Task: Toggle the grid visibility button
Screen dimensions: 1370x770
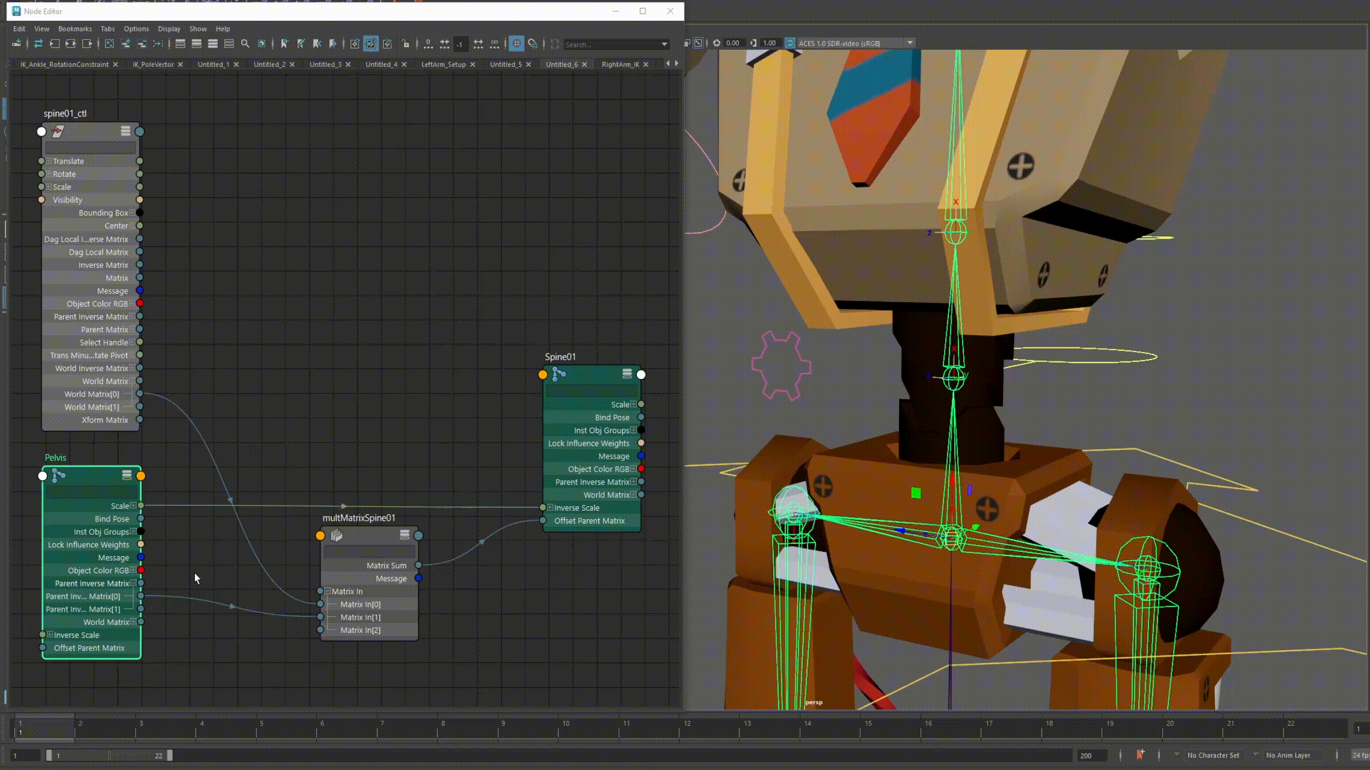Action: point(516,44)
